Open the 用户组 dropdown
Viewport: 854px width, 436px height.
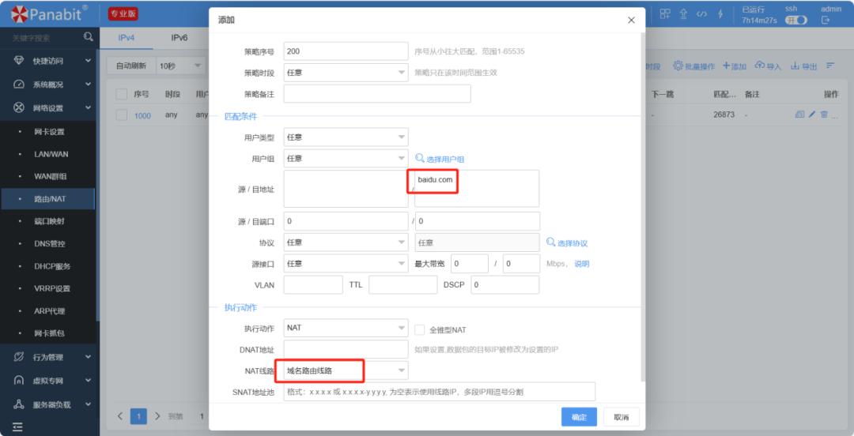point(346,159)
